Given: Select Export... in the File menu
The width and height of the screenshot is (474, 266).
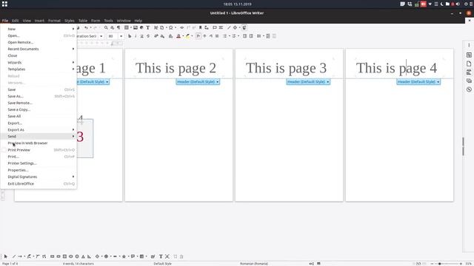Looking at the screenshot, I should pos(39,123).
